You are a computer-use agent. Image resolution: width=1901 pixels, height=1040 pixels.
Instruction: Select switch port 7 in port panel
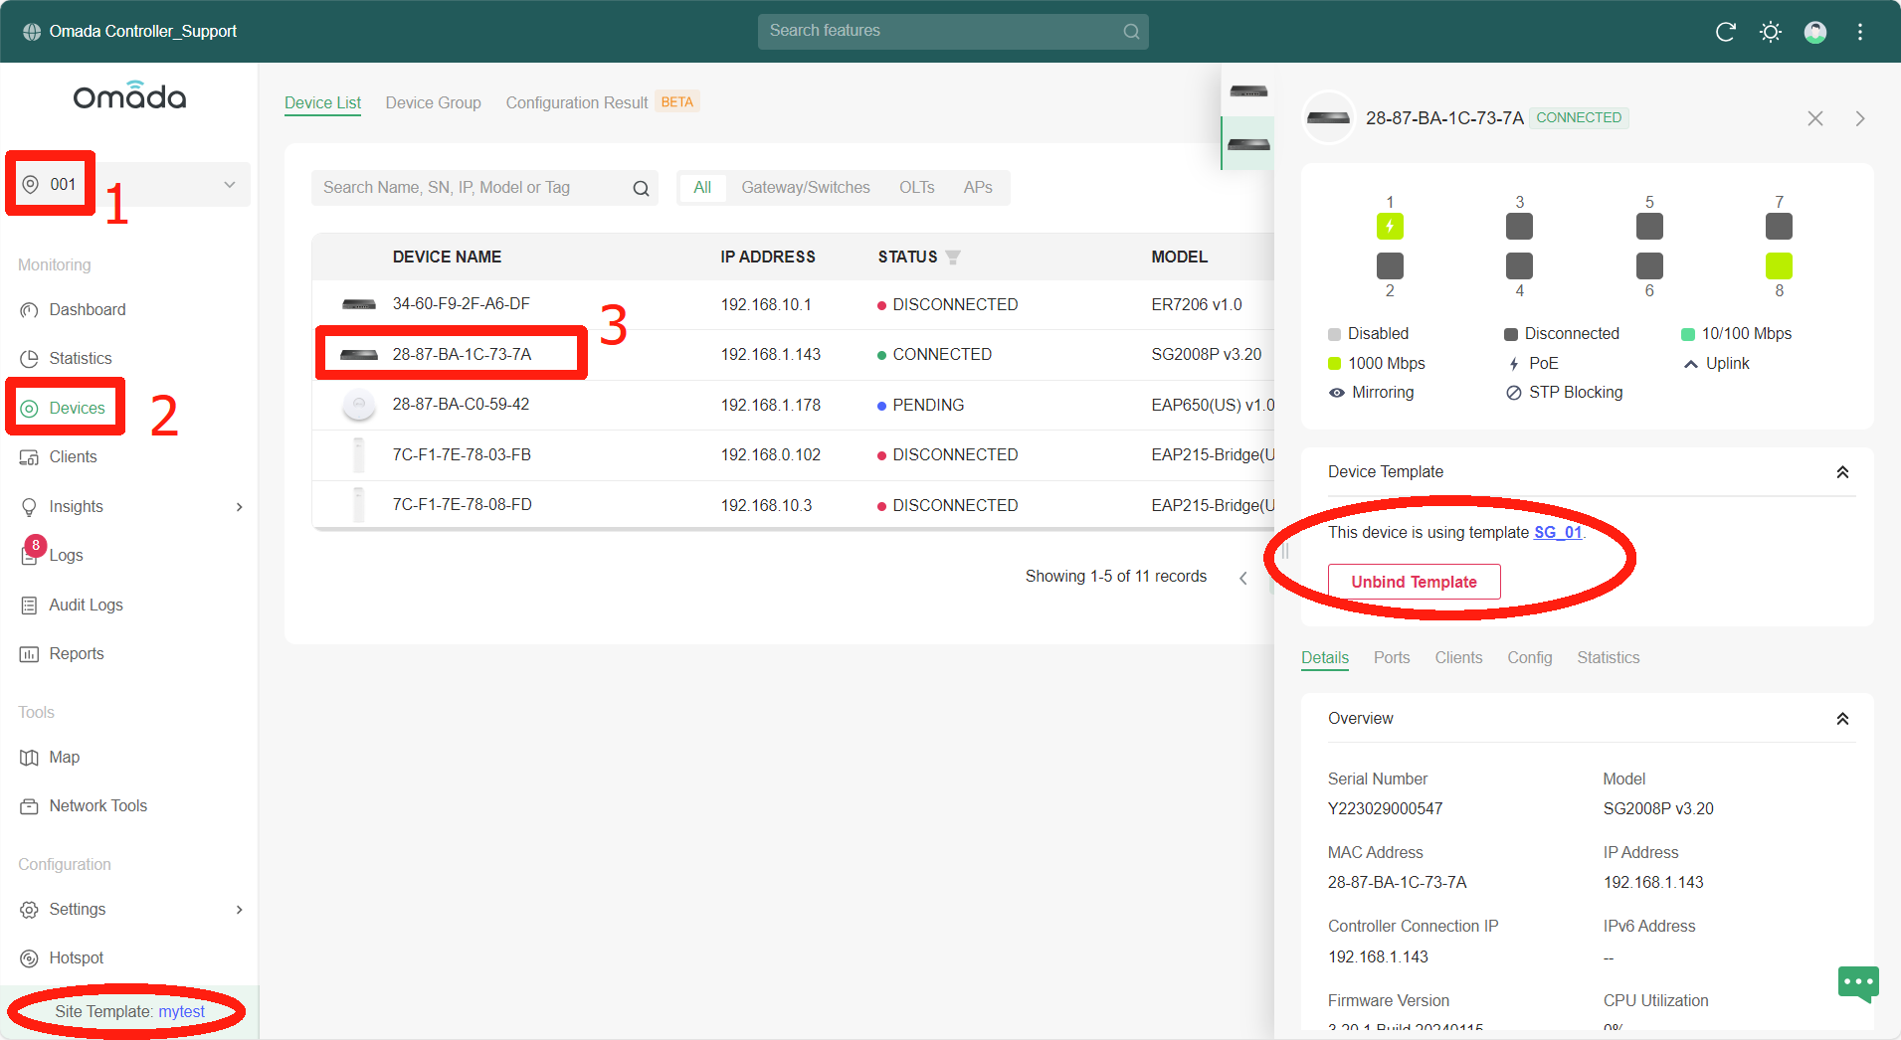pyautogui.click(x=1779, y=227)
